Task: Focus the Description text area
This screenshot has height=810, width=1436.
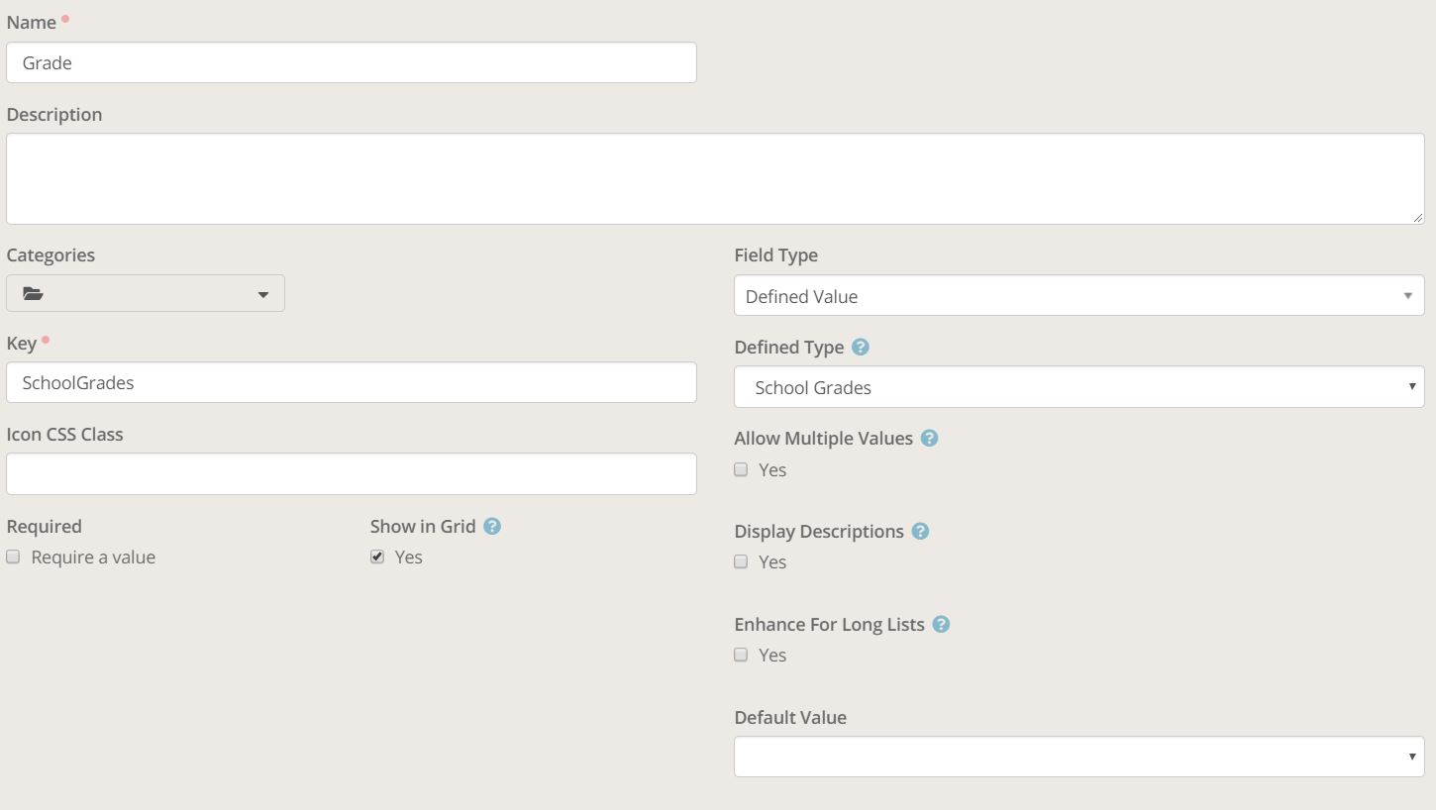Action: pyautogui.click(x=713, y=179)
